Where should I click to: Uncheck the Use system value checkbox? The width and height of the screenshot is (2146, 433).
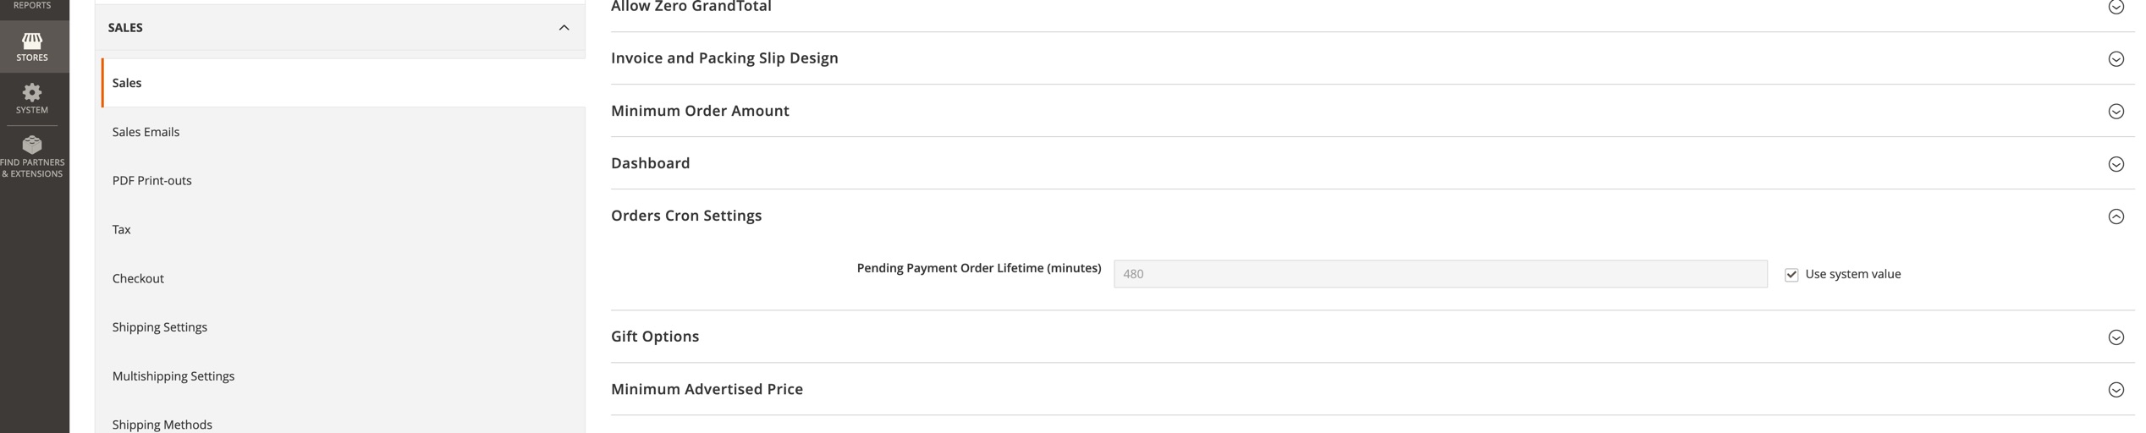pos(1791,275)
